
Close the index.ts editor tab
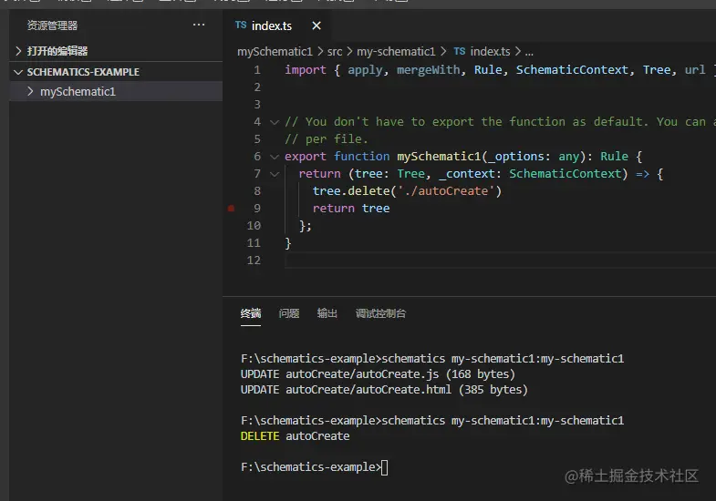pyautogui.click(x=316, y=26)
